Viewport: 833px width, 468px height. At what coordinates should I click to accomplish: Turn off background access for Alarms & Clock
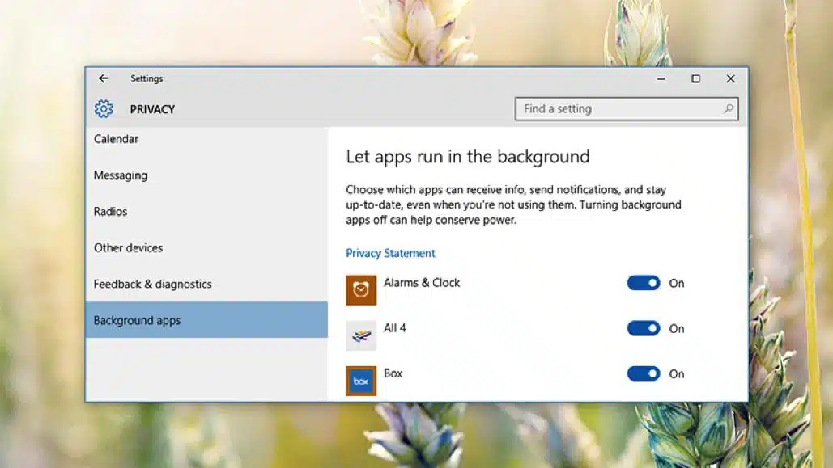(x=644, y=283)
